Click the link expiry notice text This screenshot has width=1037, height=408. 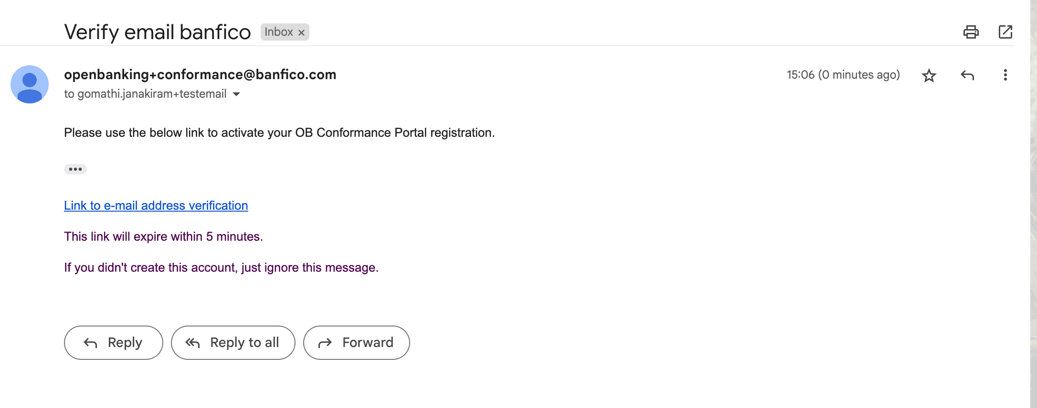point(164,236)
